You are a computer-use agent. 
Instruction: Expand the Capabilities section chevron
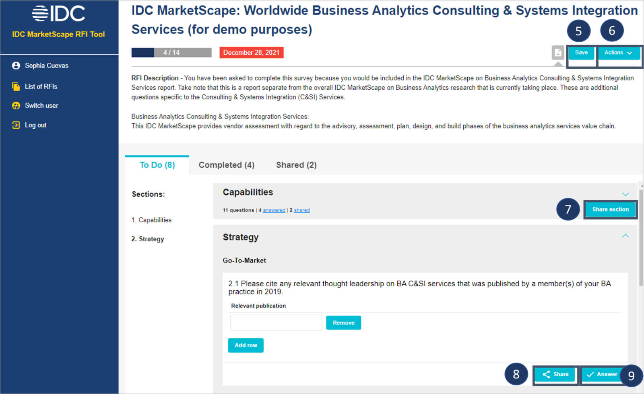pyautogui.click(x=625, y=194)
